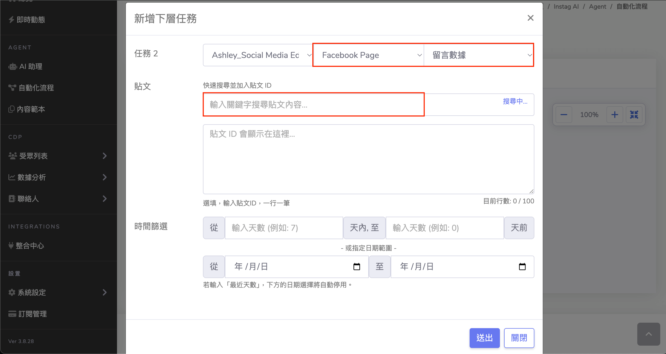Click the scroll-to-top arrow button
The width and height of the screenshot is (666, 354).
[x=649, y=334]
